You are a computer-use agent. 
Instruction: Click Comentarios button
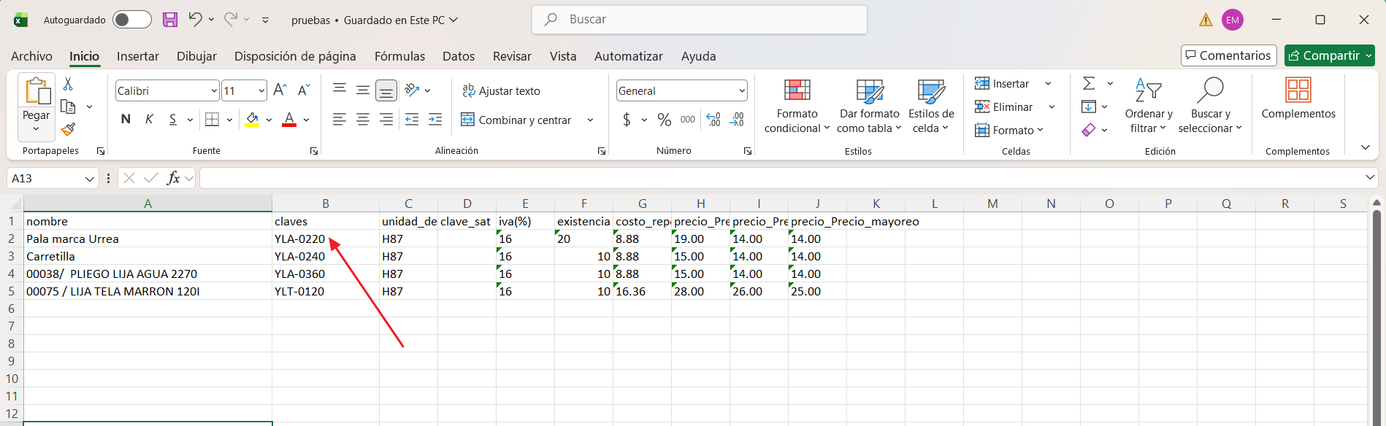(x=1228, y=55)
